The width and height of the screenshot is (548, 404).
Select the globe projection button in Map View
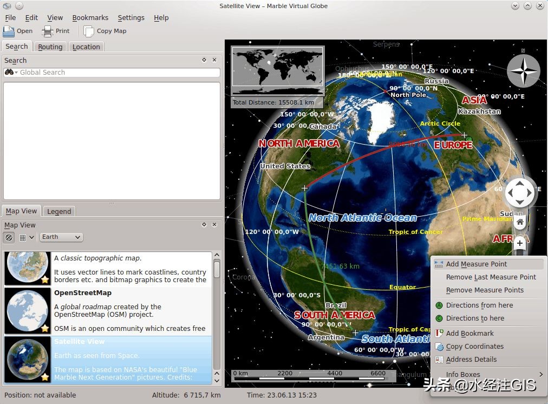pos(9,237)
